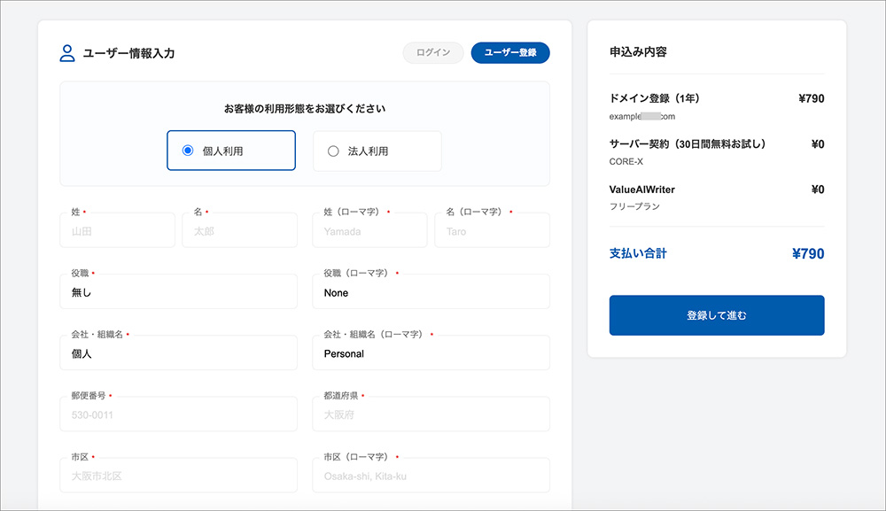Click the 市区 field showing 大阪市北区

(177, 475)
